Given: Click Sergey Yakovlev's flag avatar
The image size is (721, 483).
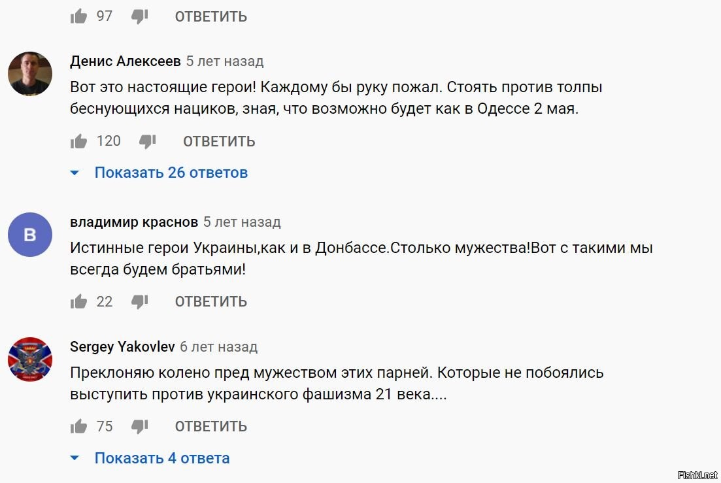Looking at the screenshot, I should coord(30,359).
